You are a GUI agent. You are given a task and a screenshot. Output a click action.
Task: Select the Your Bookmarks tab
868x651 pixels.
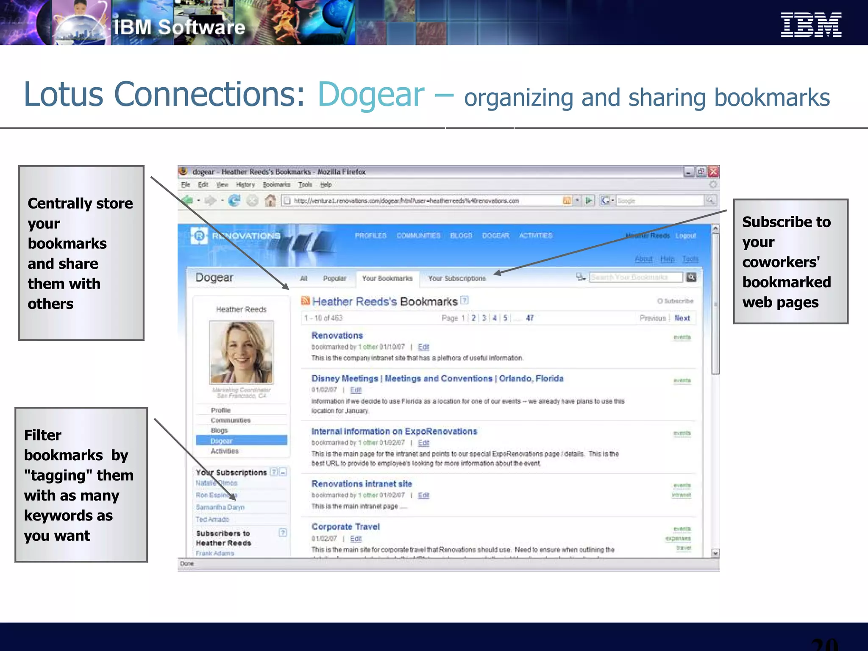(x=387, y=278)
